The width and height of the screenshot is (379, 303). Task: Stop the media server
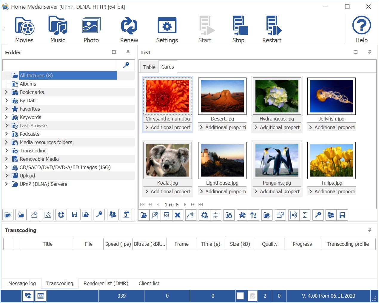(238, 28)
